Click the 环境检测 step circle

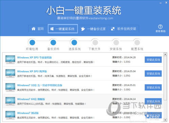tap(32, 43)
